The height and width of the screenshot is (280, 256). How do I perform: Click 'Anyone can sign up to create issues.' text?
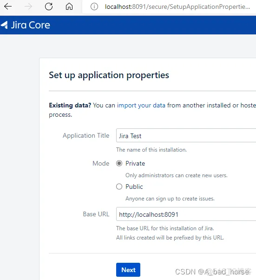click(x=170, y=199)
